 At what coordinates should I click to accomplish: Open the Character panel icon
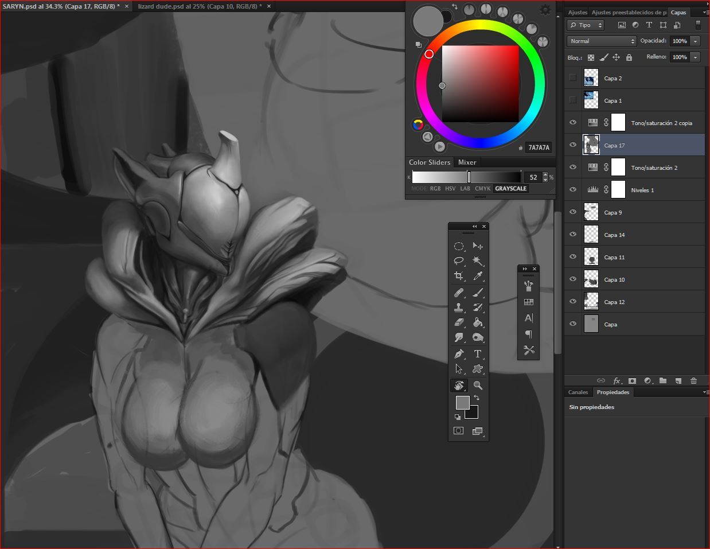tap(529, 318)
